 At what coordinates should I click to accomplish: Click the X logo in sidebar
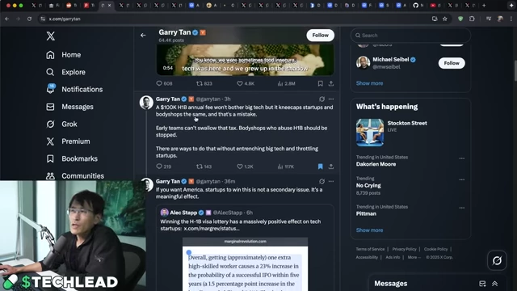pos(50,36)
